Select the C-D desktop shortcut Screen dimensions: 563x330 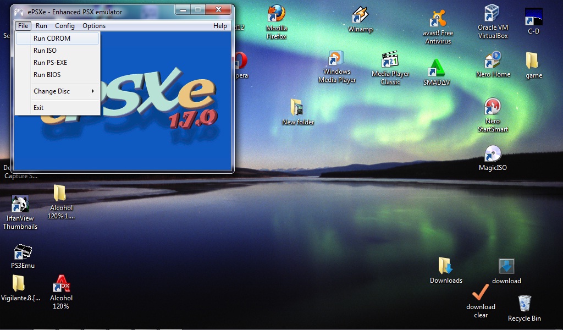tap(533, 21)
